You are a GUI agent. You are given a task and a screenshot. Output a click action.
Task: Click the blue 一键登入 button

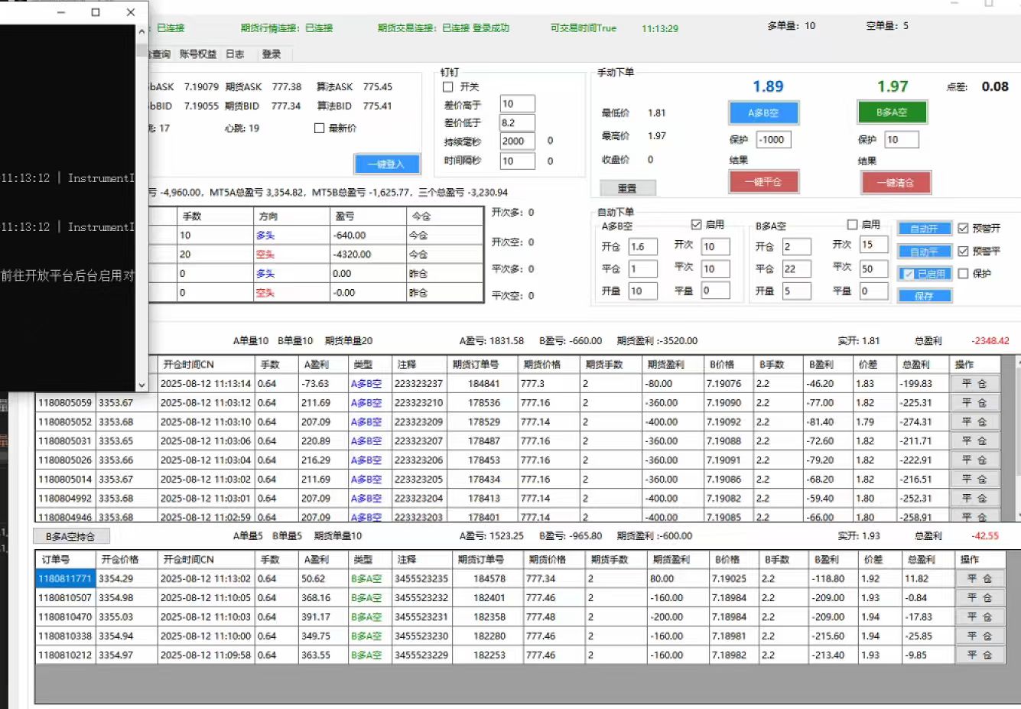click(388, 164)
